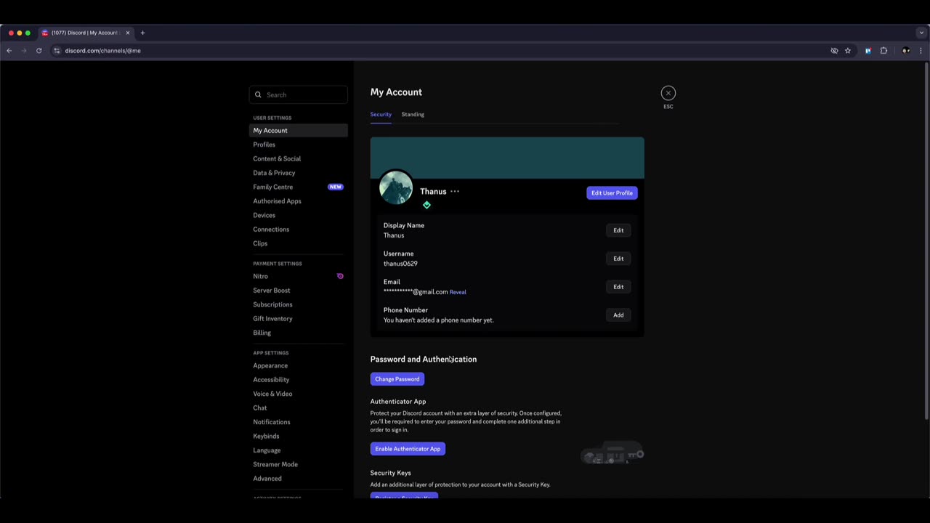Click the ESC close settings circle icon
The height and width of the screenshot is (523, 930).
click(668, 93)
